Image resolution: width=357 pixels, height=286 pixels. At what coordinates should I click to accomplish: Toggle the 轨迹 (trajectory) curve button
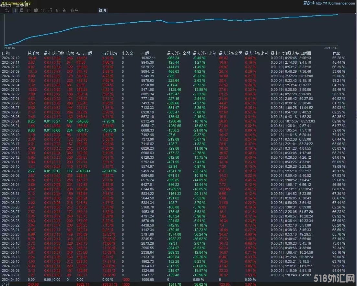[102, 10]
